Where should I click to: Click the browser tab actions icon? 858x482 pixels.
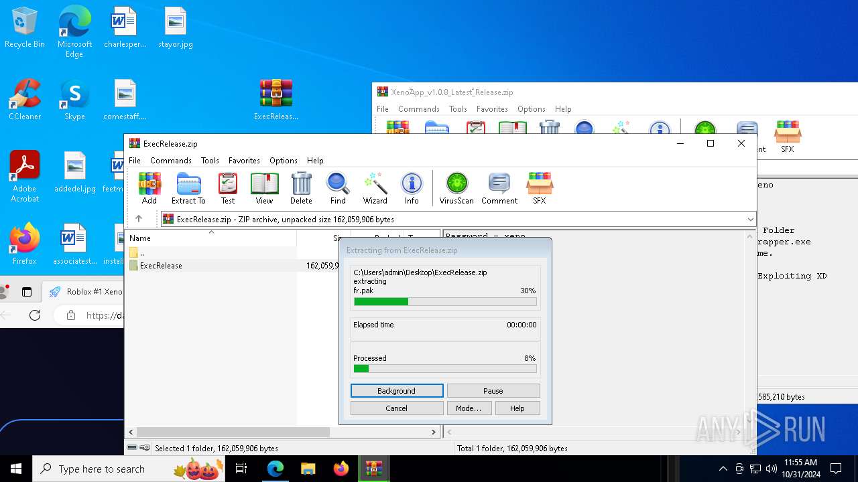(27, 292)
